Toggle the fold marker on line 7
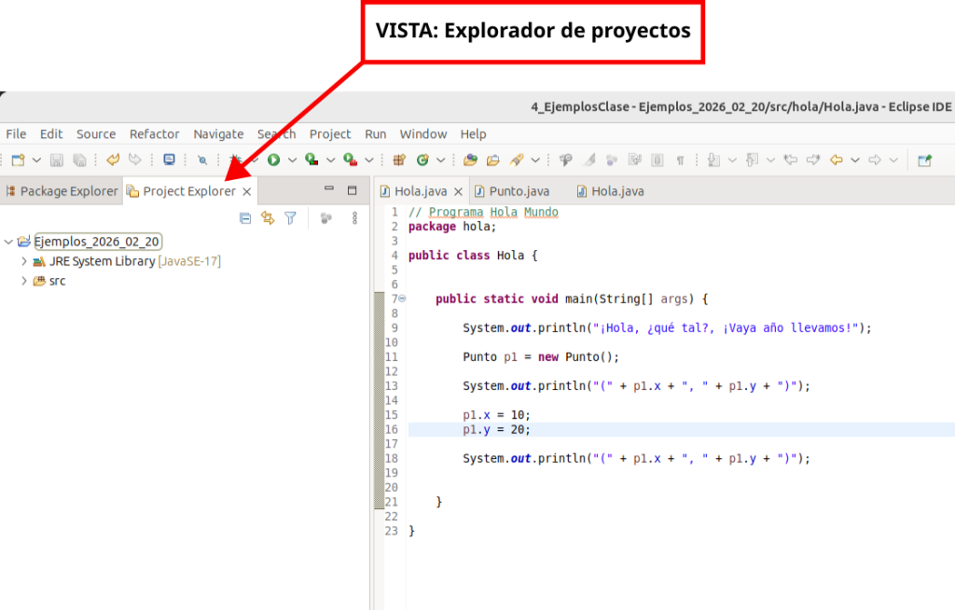The height and width of the screenshot is (610, 955). pyautogui.click(x=402, y=298)
